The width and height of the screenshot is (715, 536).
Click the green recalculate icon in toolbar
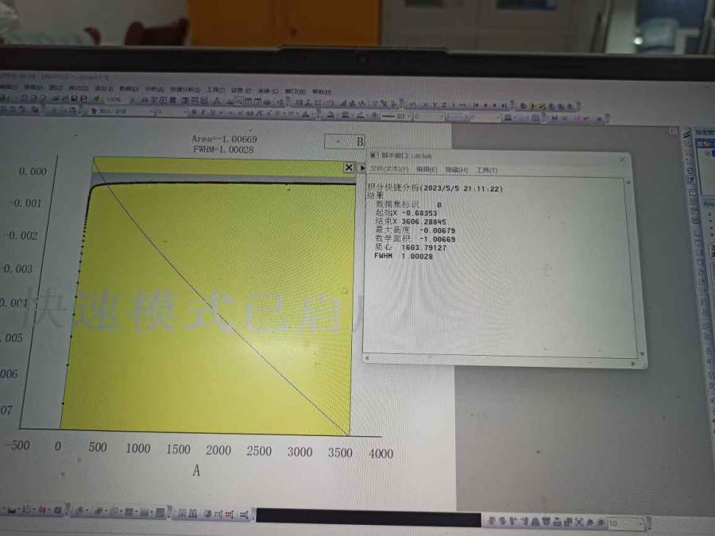96,98
